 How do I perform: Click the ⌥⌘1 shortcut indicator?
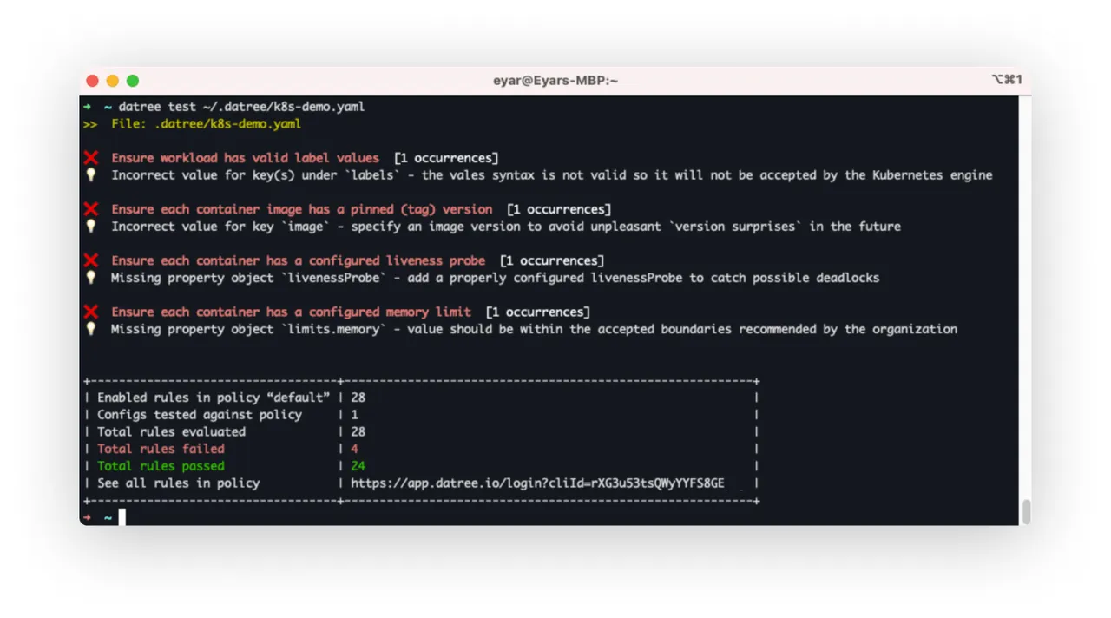[x=1007, y=80]
